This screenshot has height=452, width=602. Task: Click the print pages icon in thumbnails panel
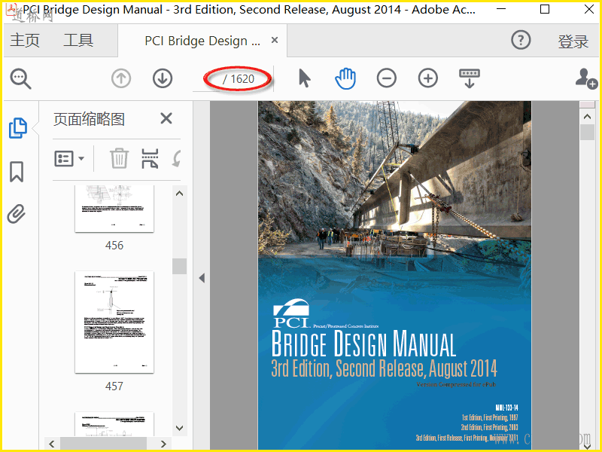click(x=150, y=158)
